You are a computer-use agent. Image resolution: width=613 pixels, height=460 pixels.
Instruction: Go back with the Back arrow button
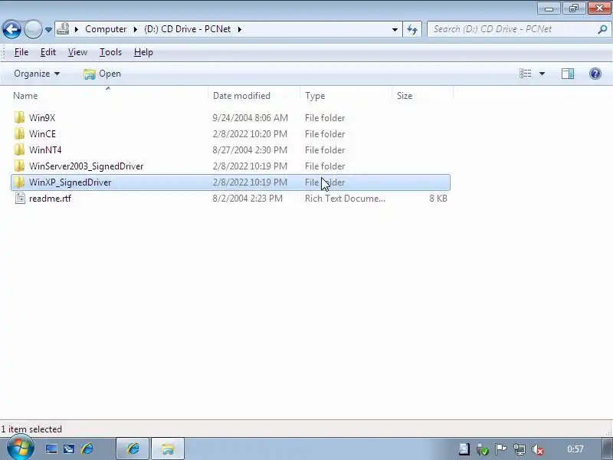(x=11, y=29)
